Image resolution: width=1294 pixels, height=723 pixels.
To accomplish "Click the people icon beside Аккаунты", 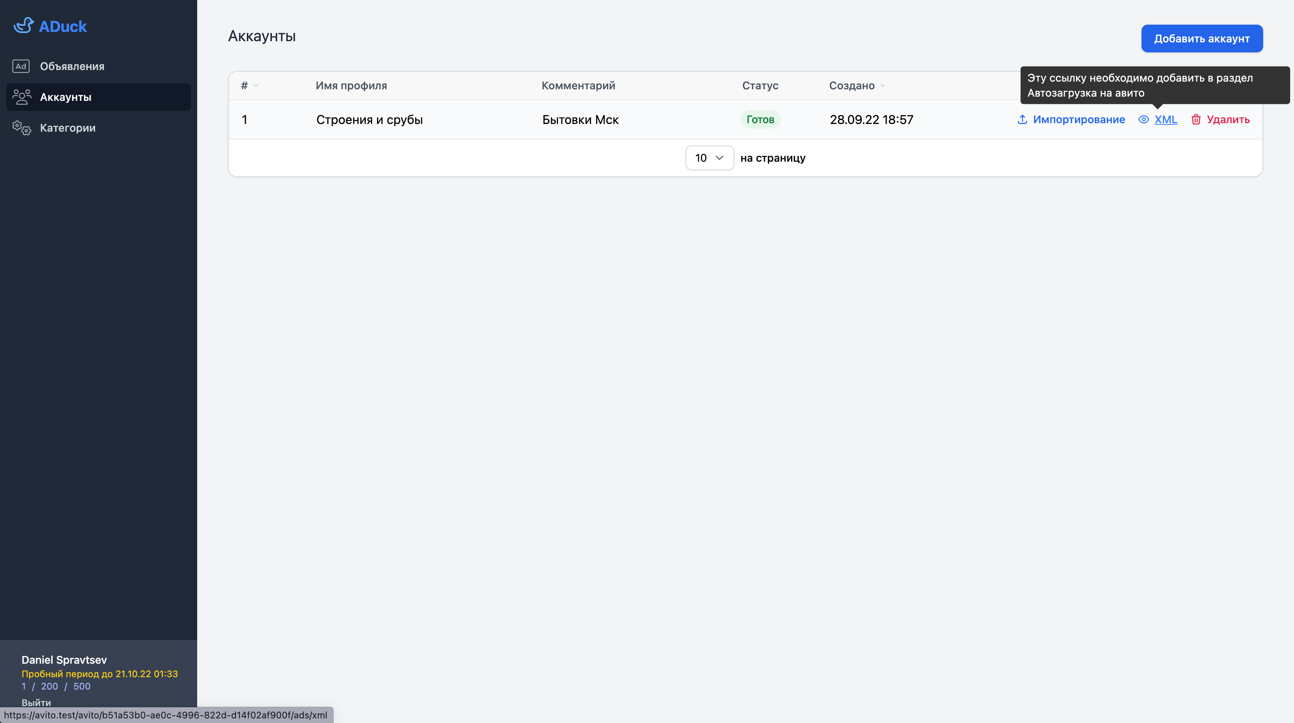I will [21, 96].
